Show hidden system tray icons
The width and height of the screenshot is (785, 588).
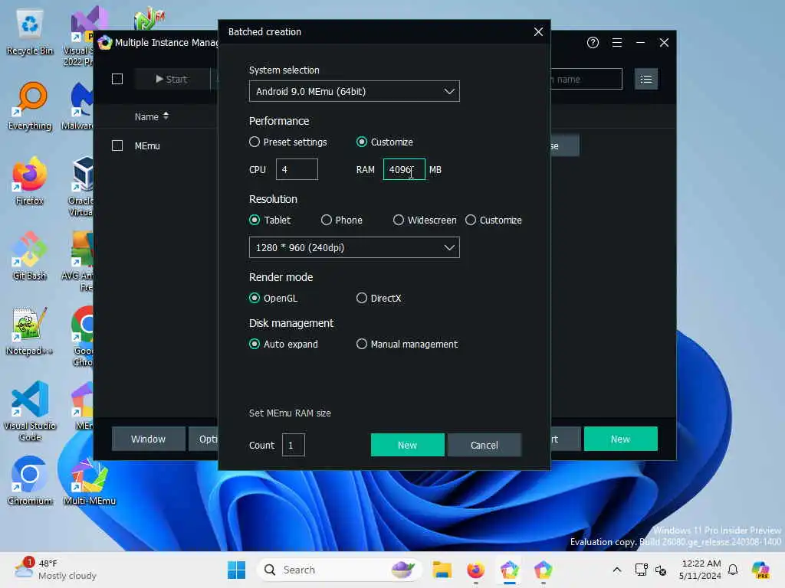point(617,570)
